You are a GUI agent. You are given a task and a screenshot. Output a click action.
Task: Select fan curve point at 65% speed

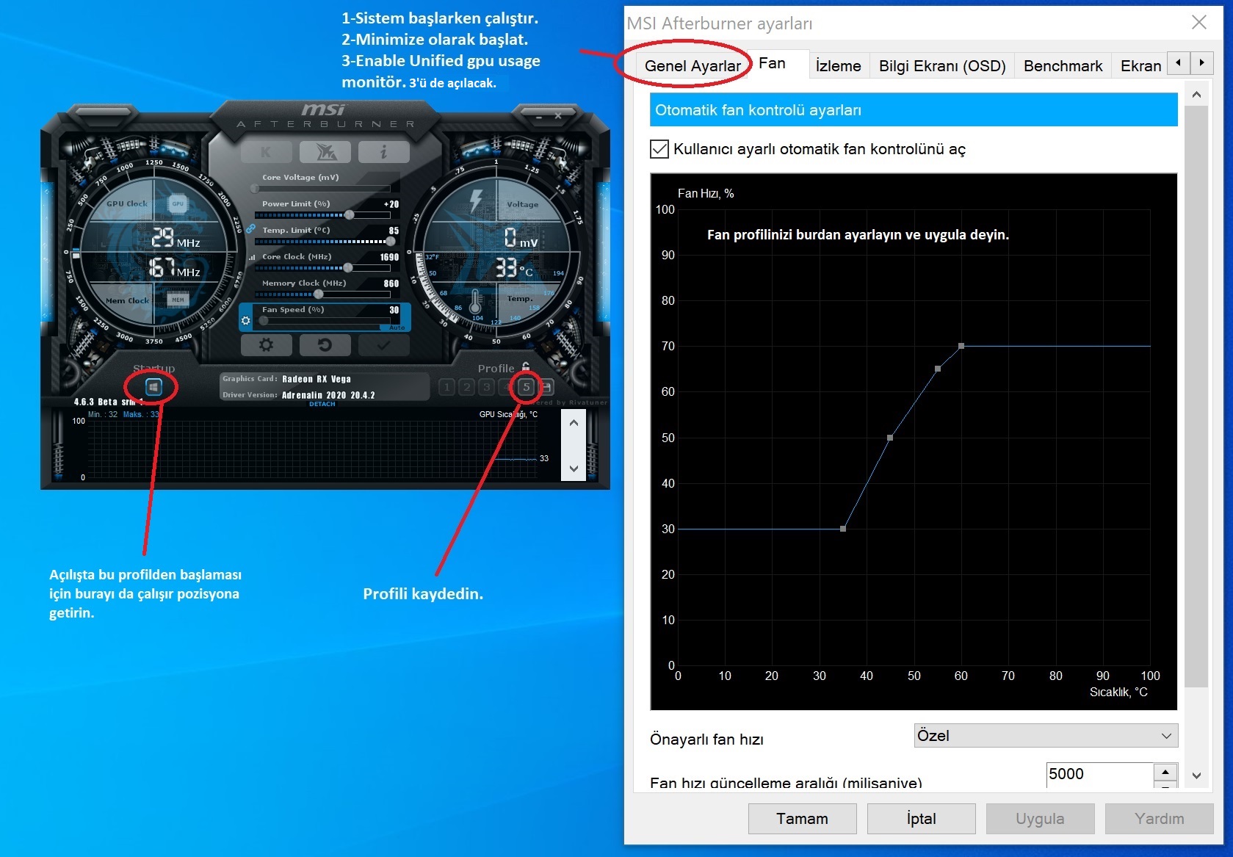[x=938, y=369]
